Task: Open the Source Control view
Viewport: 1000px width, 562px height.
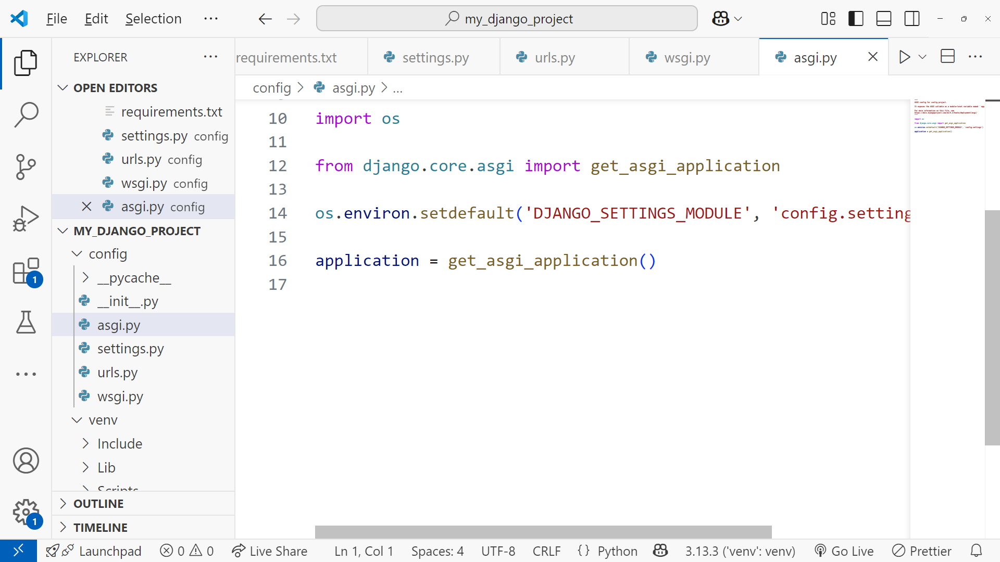Action: pos(26,167)
